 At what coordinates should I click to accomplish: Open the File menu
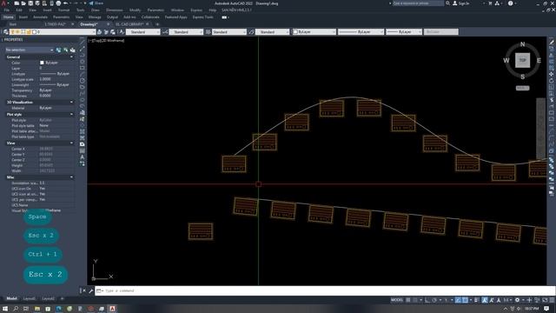pos(7,10)
